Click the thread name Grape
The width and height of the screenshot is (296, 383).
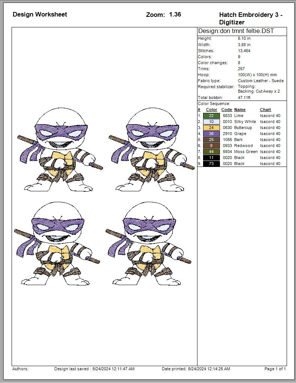pyautogui.click(x=240, y=134)
